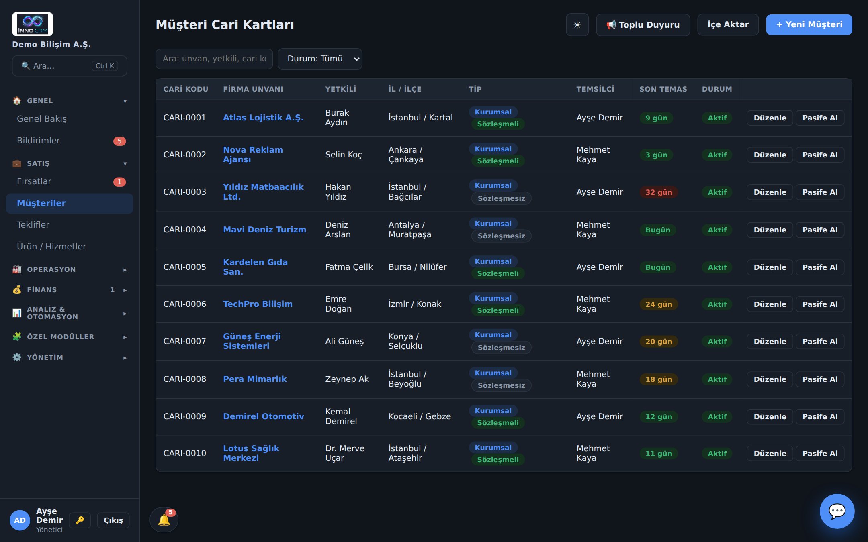Click the İçe Aktar button
868x542 pixels.
tap(728, 25)
